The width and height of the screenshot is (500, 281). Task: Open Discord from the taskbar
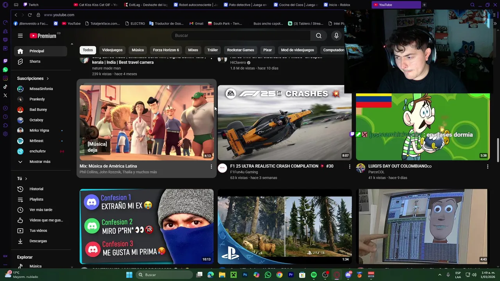pos(348,275)
